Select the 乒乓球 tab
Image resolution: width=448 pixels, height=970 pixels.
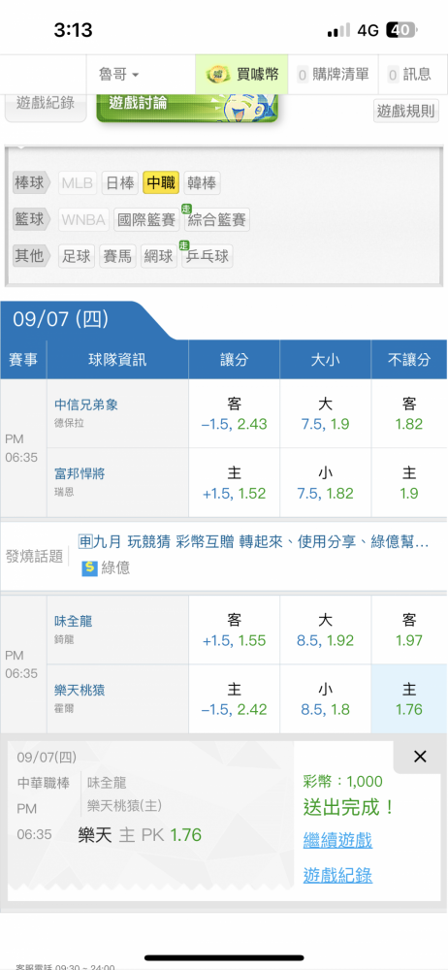pyautogui.click(x=207, y=256)
